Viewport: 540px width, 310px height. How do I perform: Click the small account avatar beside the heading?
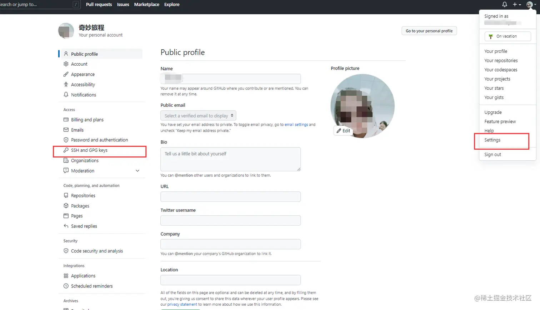(x=66, y=31)
